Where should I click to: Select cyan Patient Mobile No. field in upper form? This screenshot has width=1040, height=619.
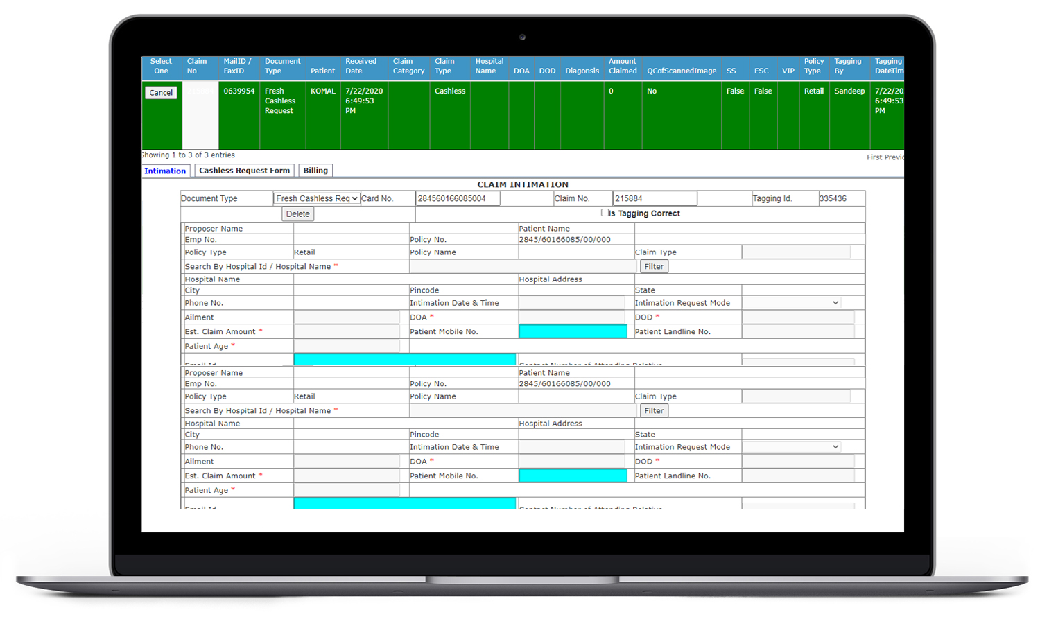573,332
